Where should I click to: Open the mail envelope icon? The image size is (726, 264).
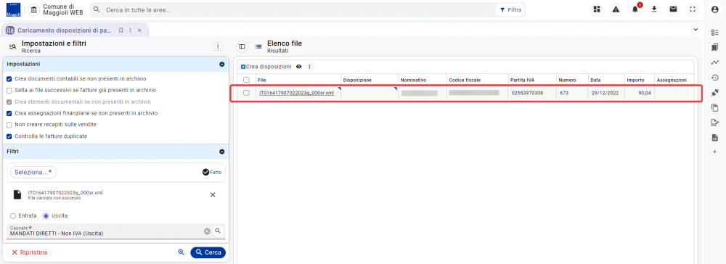pos(673,9)
